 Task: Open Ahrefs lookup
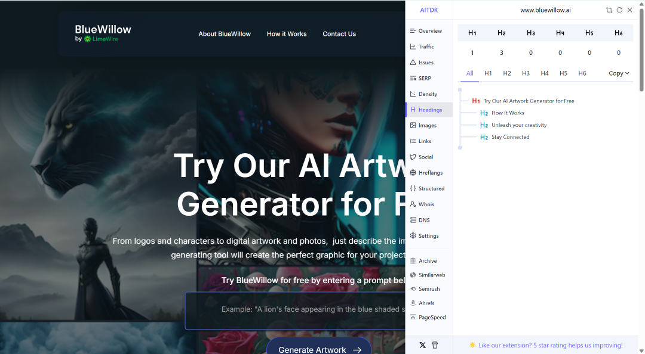tap(422, 303)
